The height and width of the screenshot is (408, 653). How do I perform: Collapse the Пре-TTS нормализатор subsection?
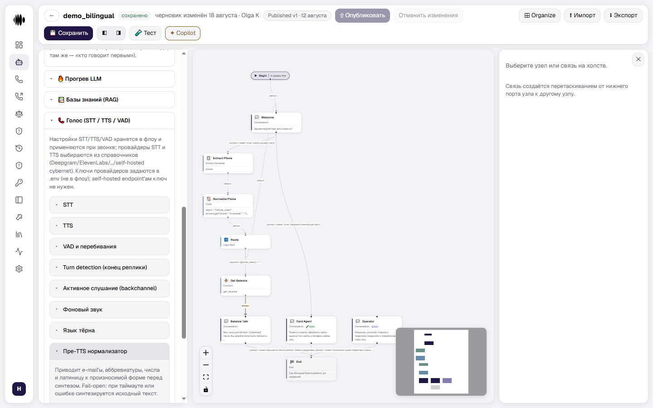tap(109, 351)
